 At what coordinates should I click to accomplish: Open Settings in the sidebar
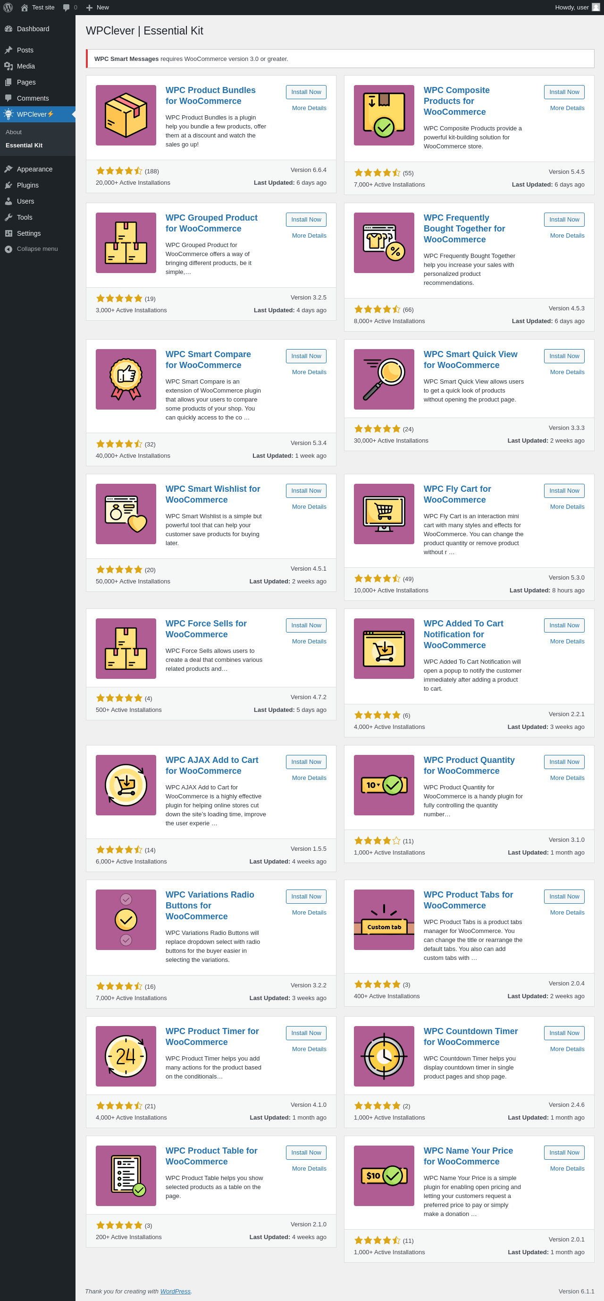click(38, 233)
